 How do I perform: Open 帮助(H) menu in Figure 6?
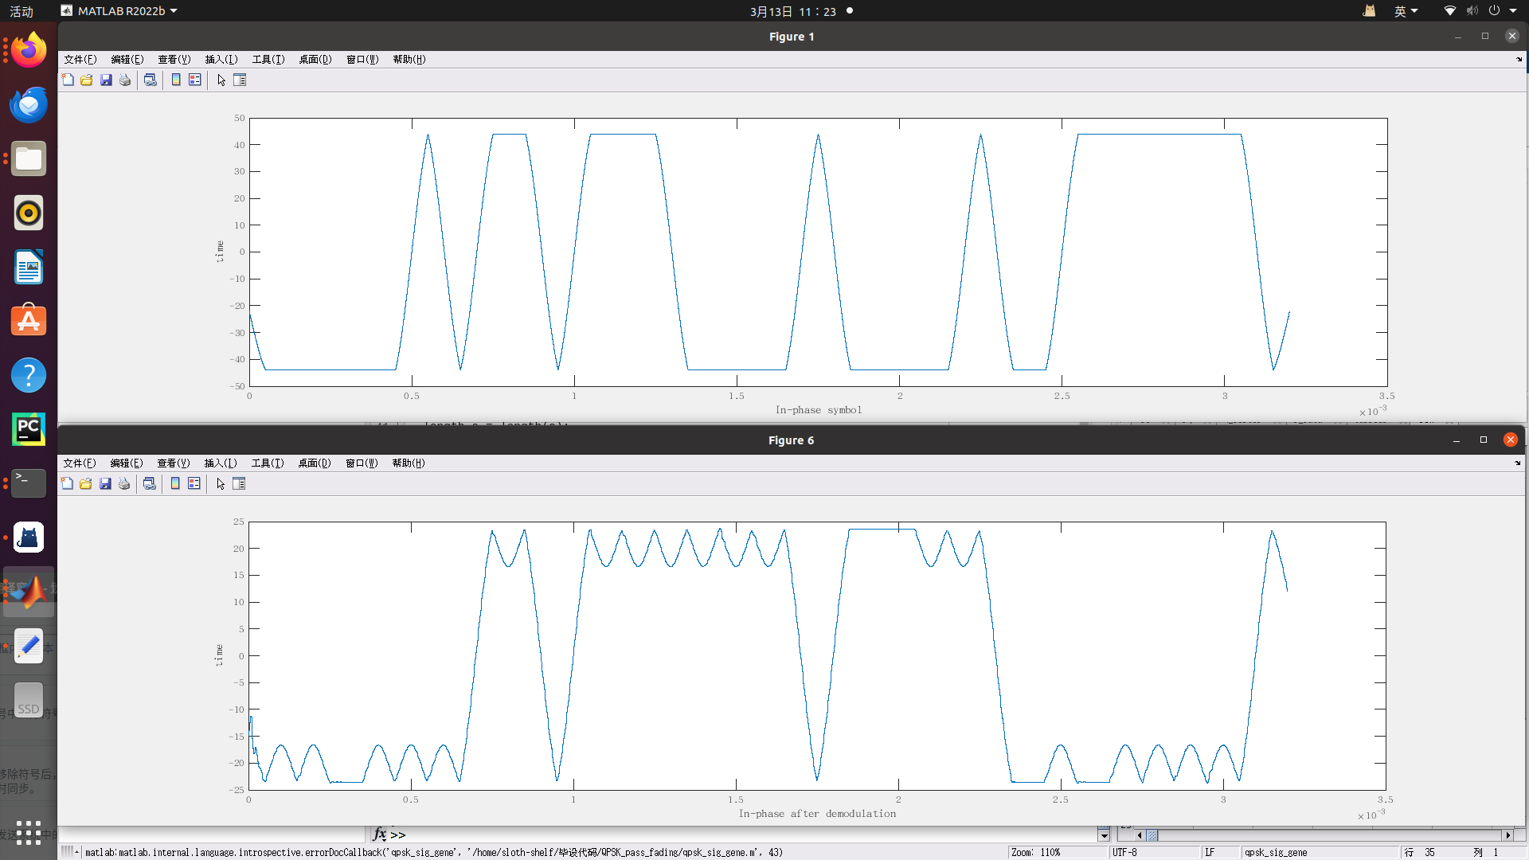tap(409, 463)
